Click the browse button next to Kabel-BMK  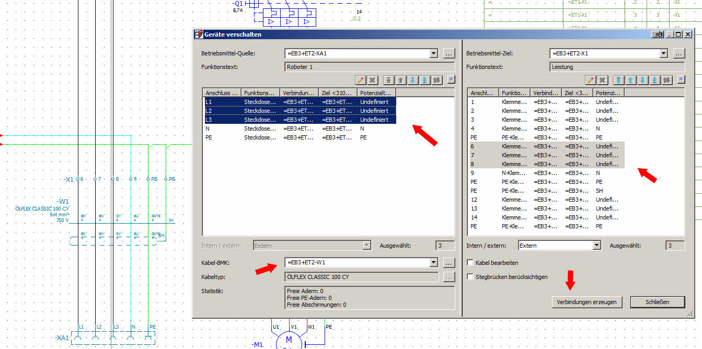pos(448,262)
